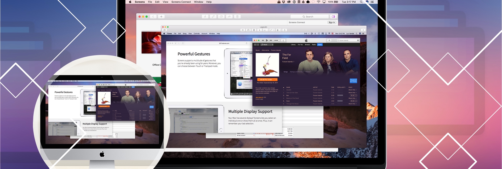
Task: Open the curved arrow dropdown in Lagavulin toolbar
Action: coord(272,30)
